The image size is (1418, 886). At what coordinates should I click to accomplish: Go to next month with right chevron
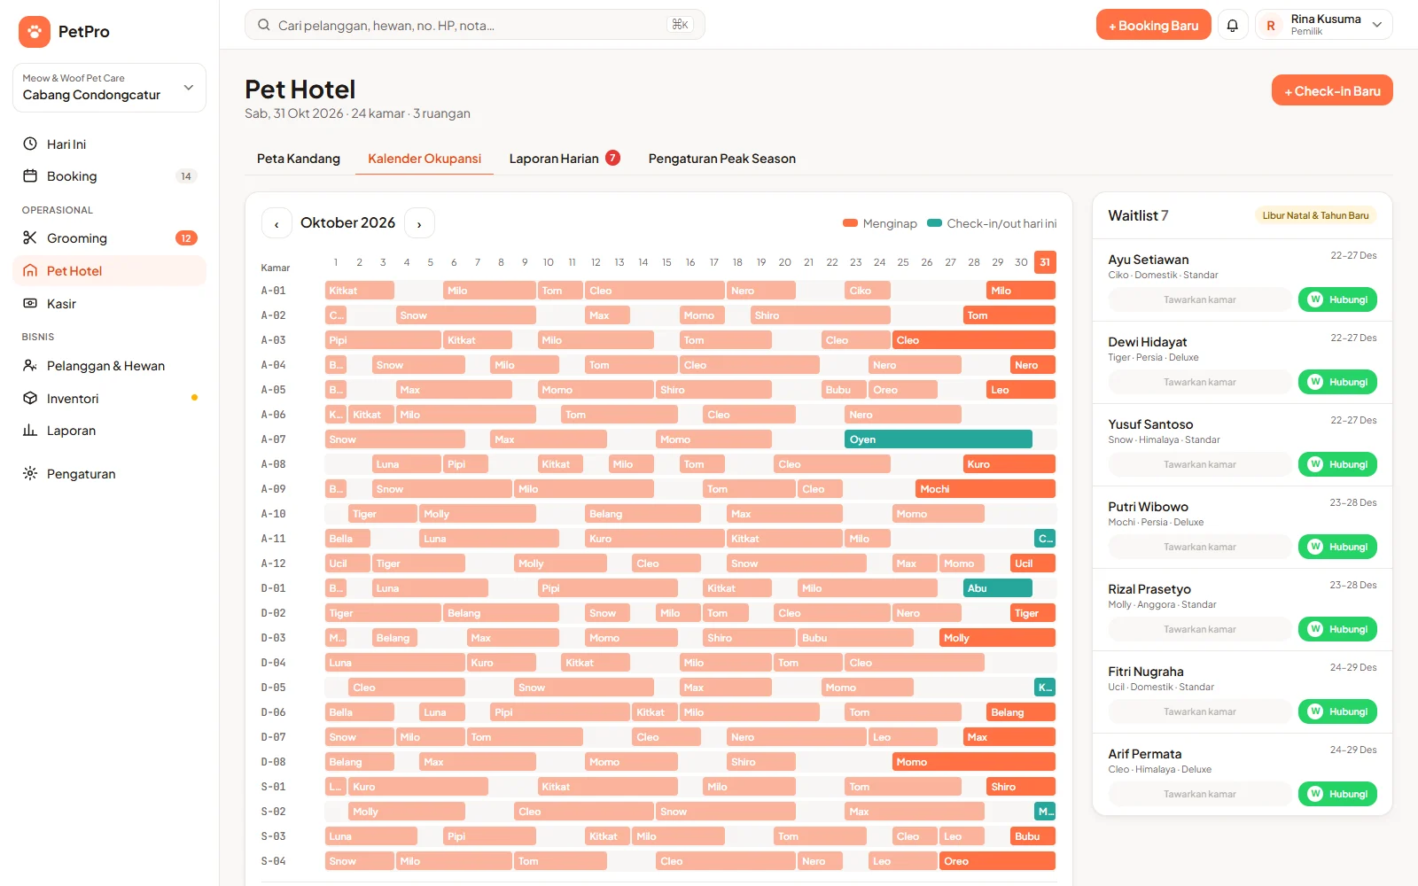(x=419, y=223)
